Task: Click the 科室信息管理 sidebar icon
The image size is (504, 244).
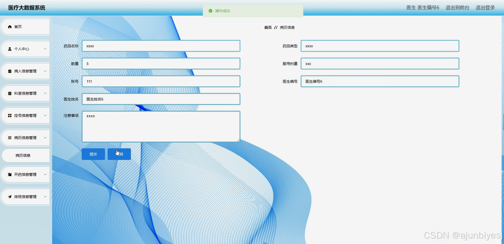Action: coord(10,93)
